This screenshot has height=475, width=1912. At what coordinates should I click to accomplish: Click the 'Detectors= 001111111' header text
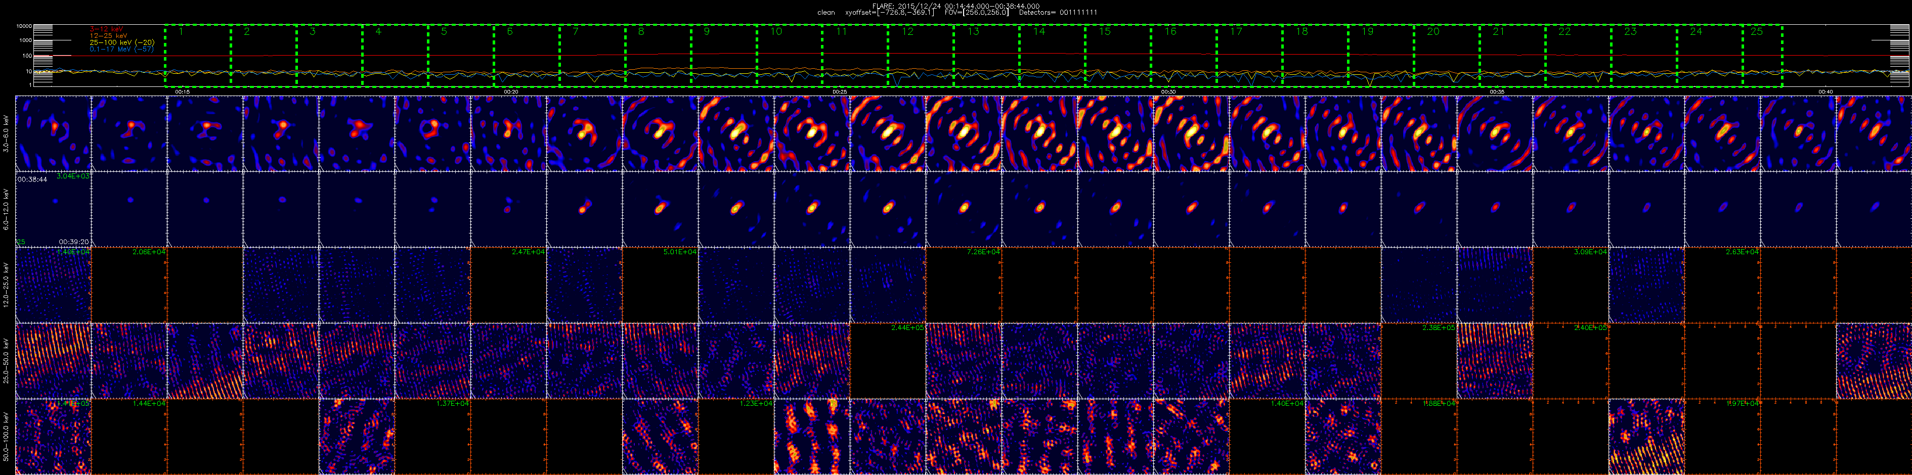click(x=1058, y=13)
